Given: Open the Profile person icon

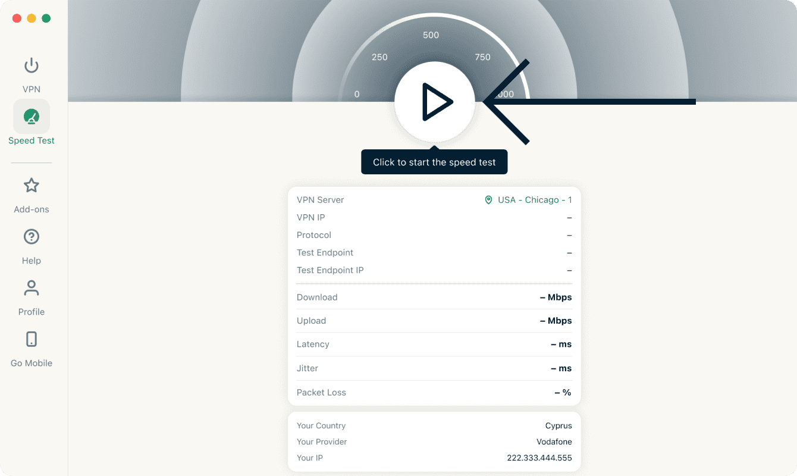Looking at the screenshot, I should pyautogui.click(x=32, y=288).
